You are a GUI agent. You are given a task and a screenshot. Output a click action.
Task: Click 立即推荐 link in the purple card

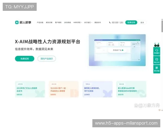87,95
